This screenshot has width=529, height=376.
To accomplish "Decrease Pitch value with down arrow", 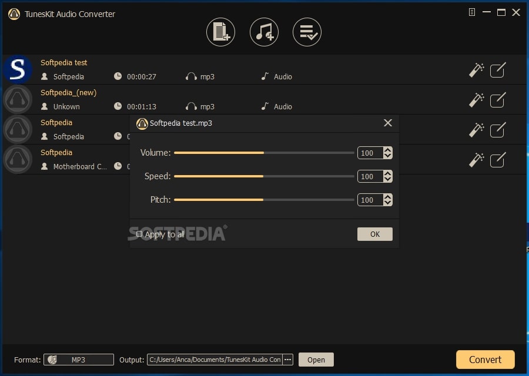I will [x=389, y=203].
